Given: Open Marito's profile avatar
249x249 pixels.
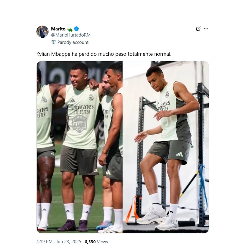Looking at the screenshot, I should [42, 32].
